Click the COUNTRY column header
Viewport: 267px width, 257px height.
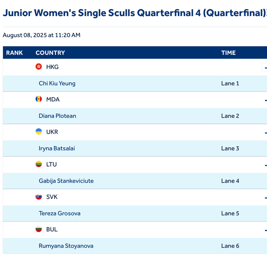coord(50,53)
